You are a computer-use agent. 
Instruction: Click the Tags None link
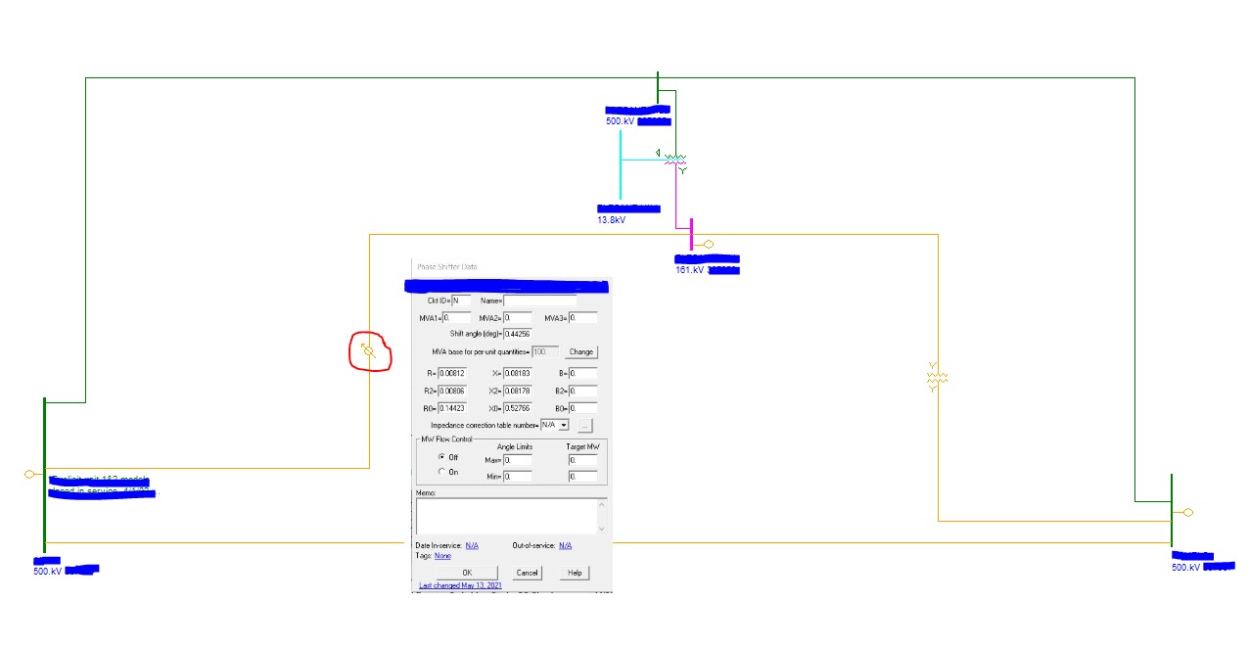coord(443,556)
